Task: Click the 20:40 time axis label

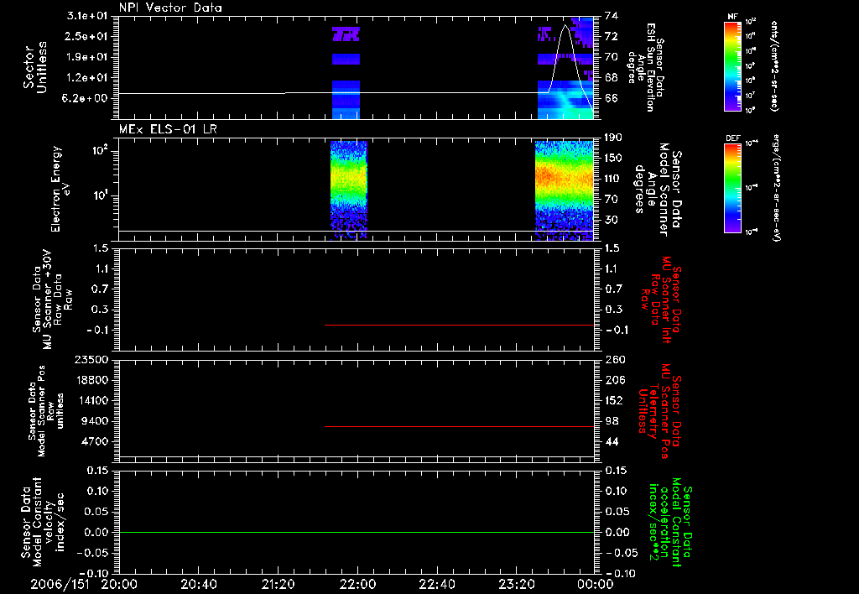Action: tap(198, 584)
